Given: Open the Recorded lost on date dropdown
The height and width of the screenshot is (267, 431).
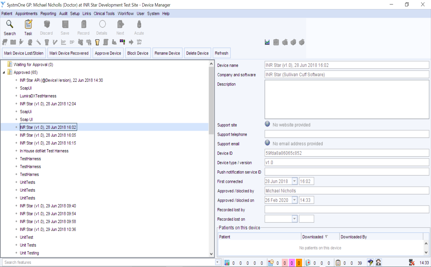Looking at the screenshot, I should [x=294, y=219].
